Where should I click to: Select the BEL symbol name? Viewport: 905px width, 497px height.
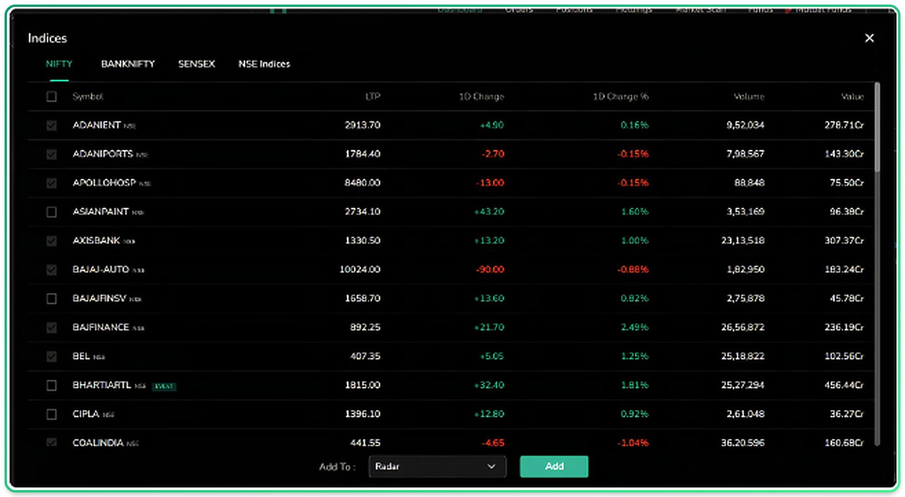click(81, 356)
